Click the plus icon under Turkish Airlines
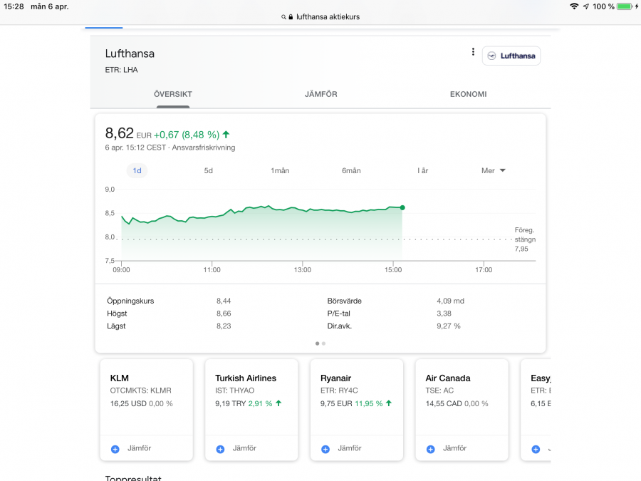641x481 pixels. [220, 449]
